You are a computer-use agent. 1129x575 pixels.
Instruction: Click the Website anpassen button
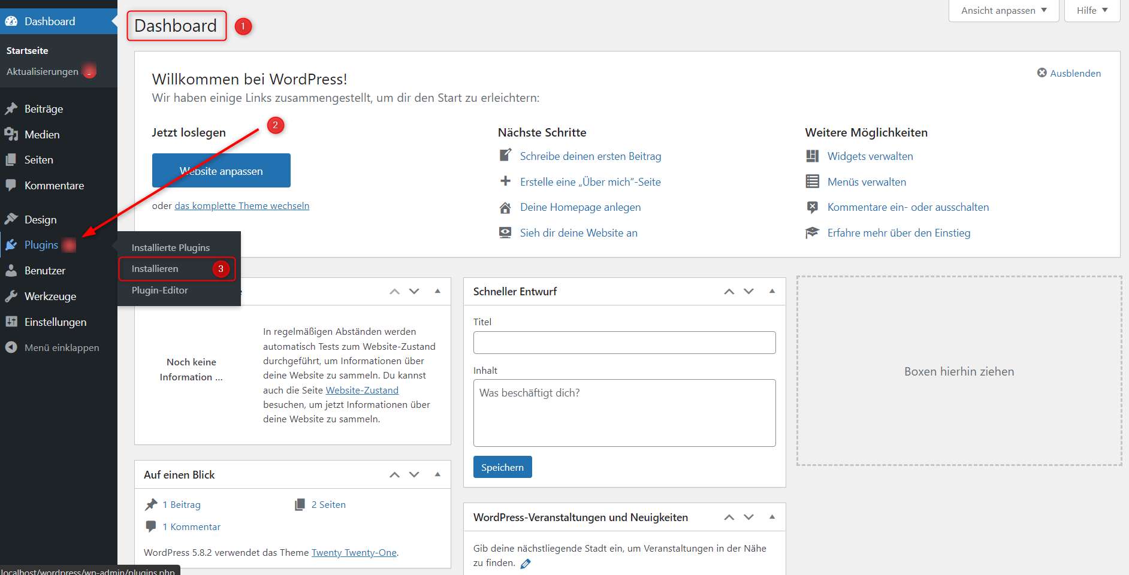pos(221,171)
